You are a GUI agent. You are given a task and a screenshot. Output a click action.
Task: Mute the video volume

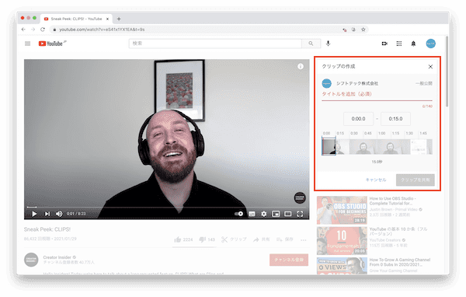click(x=59, y=214)
